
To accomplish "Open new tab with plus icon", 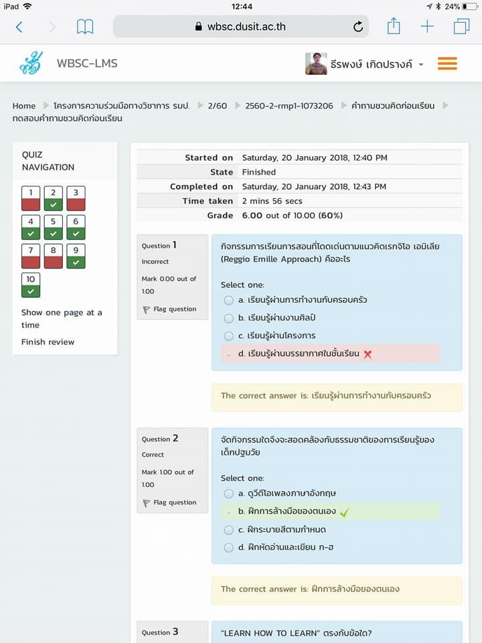I will pyautogui.click(x=427, y=27).
